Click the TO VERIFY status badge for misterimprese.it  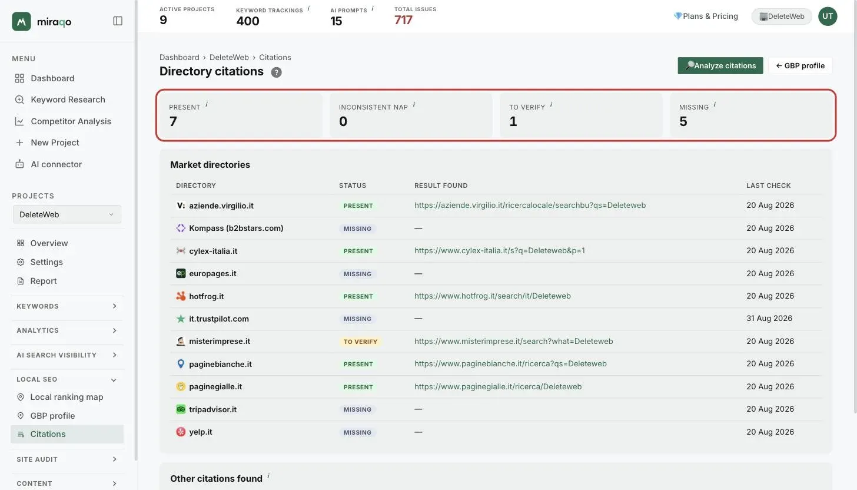360,342
